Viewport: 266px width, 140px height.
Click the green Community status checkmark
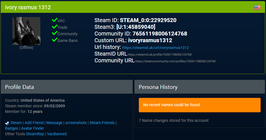(x=54, y=33)
